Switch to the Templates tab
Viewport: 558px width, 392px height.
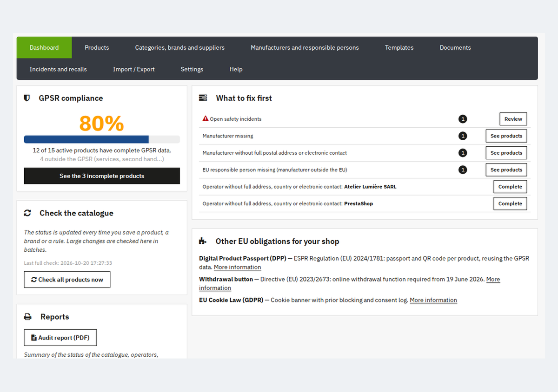399,47
